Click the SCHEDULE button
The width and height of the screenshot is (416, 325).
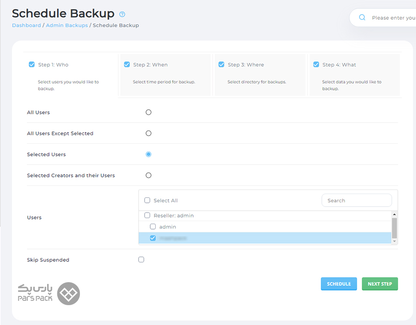coord(339,284)
